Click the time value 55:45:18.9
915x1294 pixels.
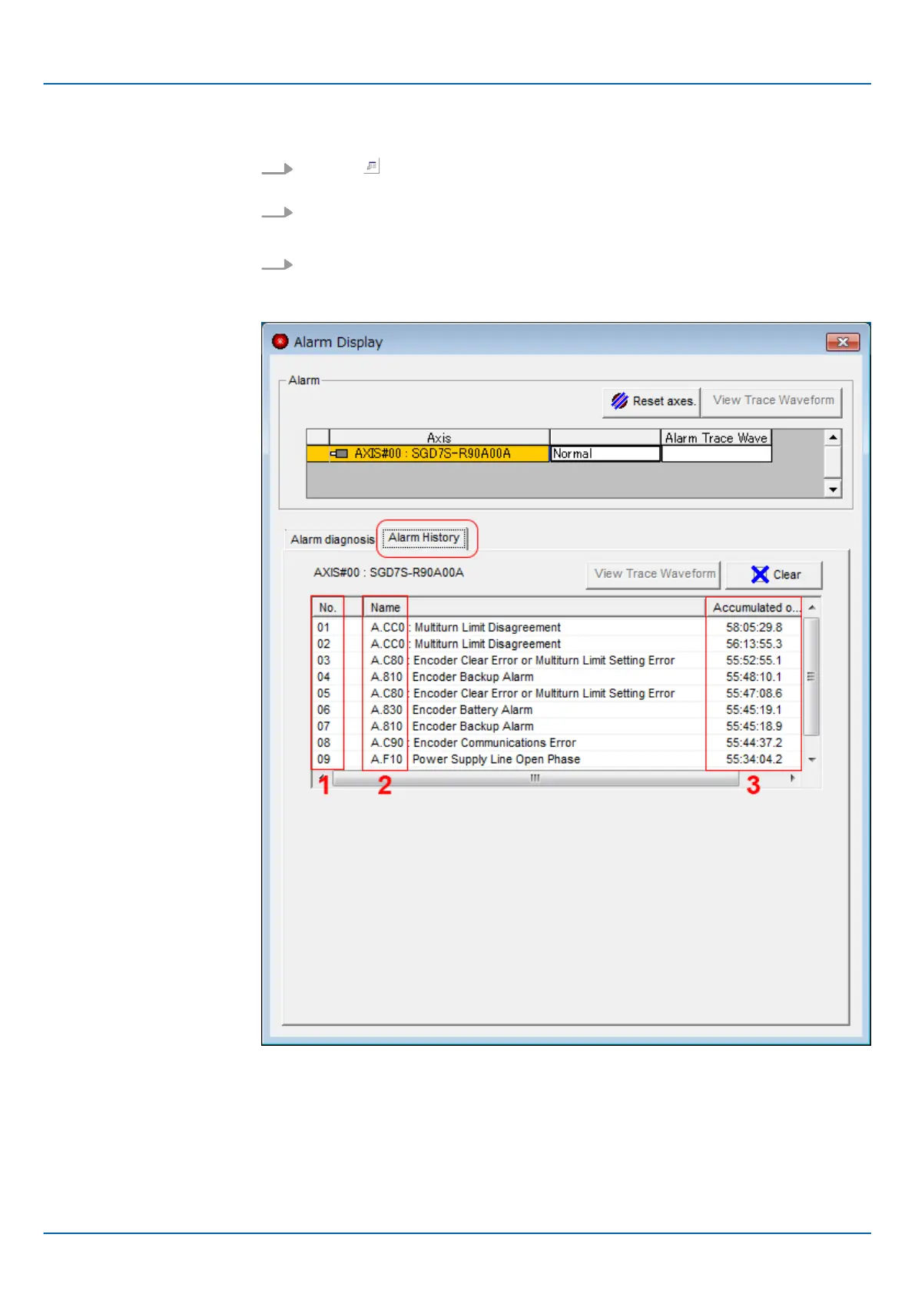(x=754, y=726)
